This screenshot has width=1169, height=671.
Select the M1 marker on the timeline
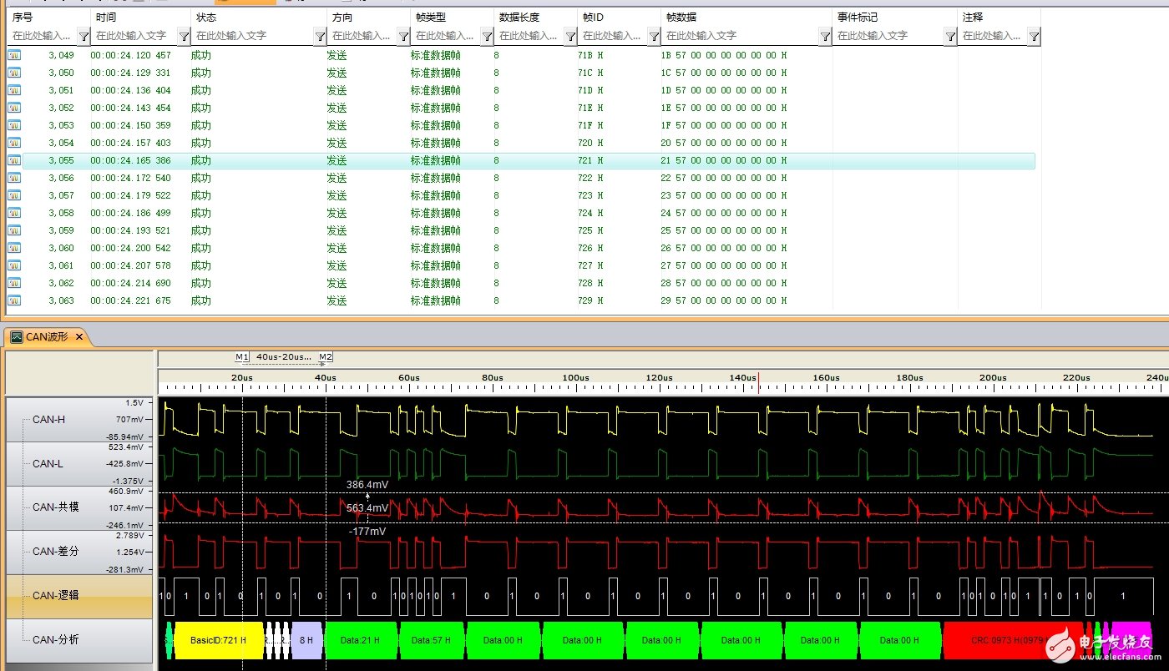tap(242, 357)
